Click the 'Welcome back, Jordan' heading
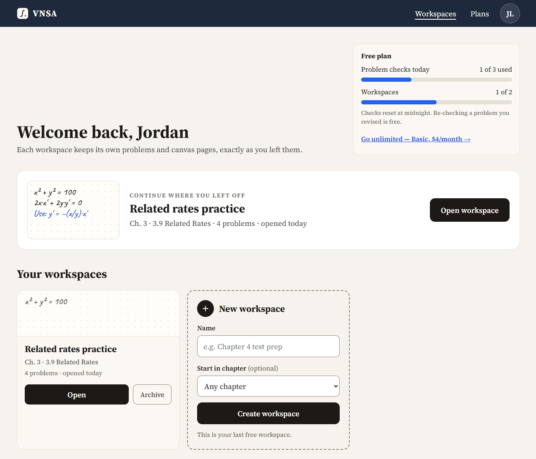Viewport: 536px width, 459px height. [103, 132]
